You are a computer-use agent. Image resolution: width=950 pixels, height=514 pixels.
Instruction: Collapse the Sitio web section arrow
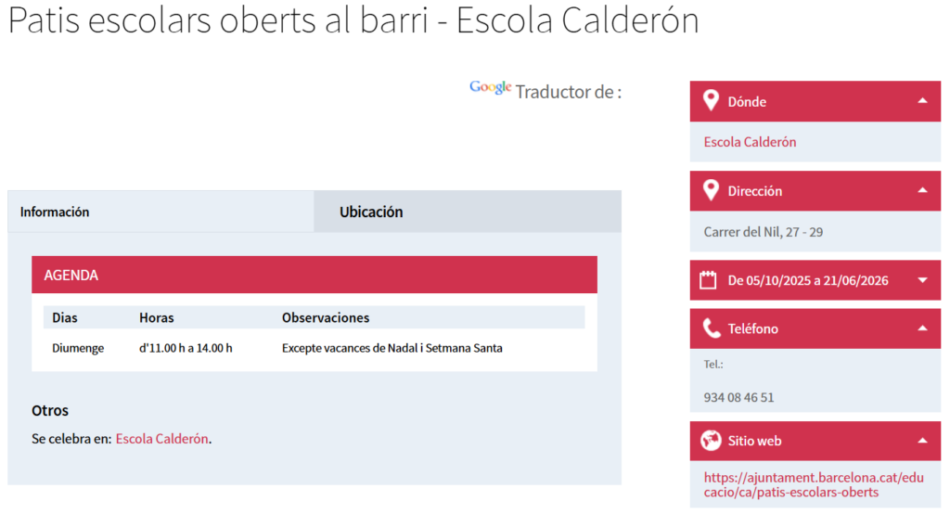pyautogui.click(x=921, y=441)
